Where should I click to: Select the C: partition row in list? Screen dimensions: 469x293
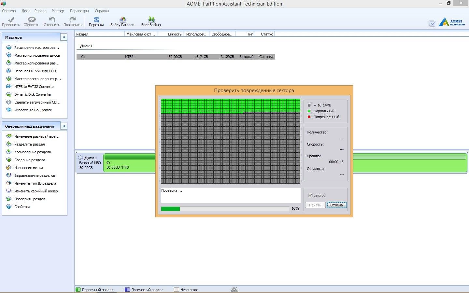176,57
